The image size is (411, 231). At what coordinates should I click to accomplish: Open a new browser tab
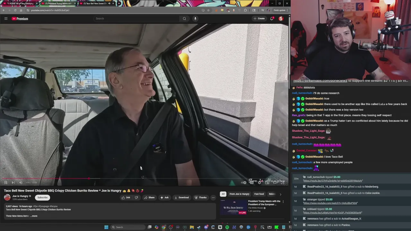point(119,4)
